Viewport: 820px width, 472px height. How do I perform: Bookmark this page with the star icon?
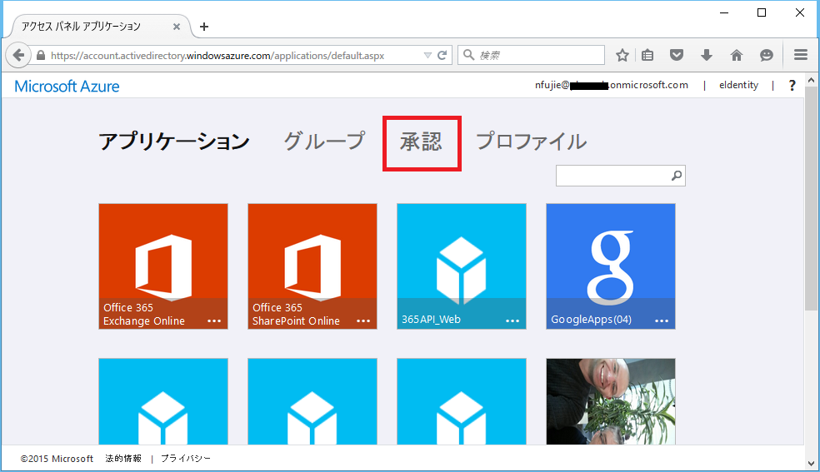(x=622, y=55)
